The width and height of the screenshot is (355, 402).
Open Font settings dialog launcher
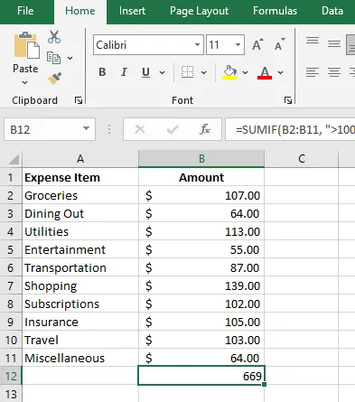[x=288, y=100]
